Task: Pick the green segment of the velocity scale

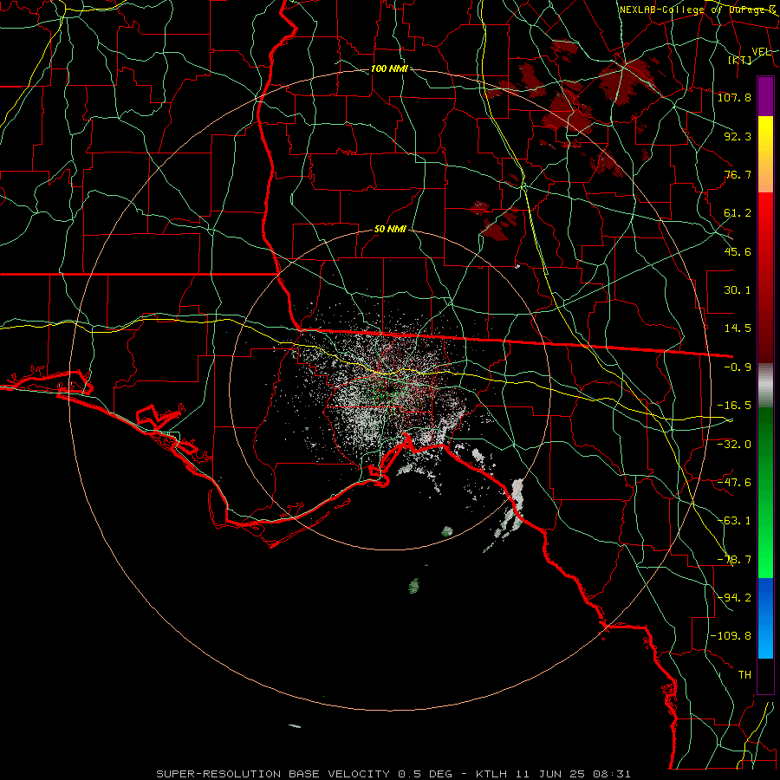Action: coord(765,492)
